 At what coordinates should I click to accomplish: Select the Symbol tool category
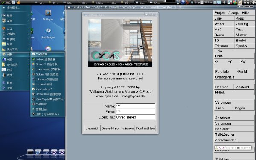point(244,46)
